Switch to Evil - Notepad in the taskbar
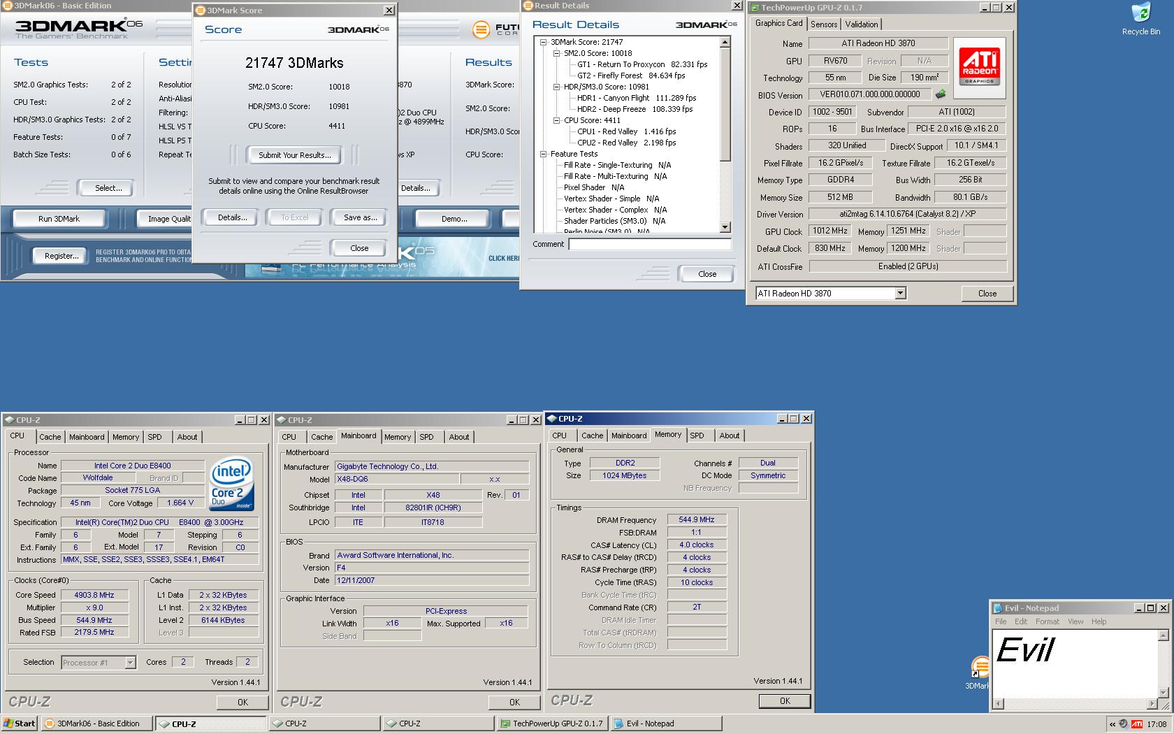Screen dimensions: 1174x734 click(x=665, y=724)
